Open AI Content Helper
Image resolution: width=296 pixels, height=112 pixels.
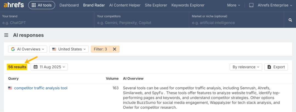tap(125, 5)
